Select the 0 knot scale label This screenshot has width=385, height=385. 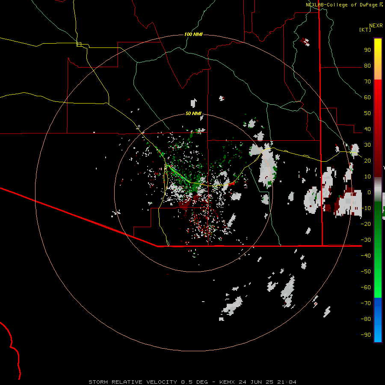[369, 192]
